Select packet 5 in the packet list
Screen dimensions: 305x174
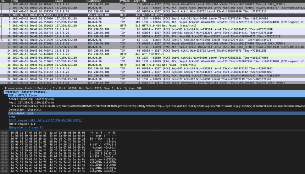[152, 19]
